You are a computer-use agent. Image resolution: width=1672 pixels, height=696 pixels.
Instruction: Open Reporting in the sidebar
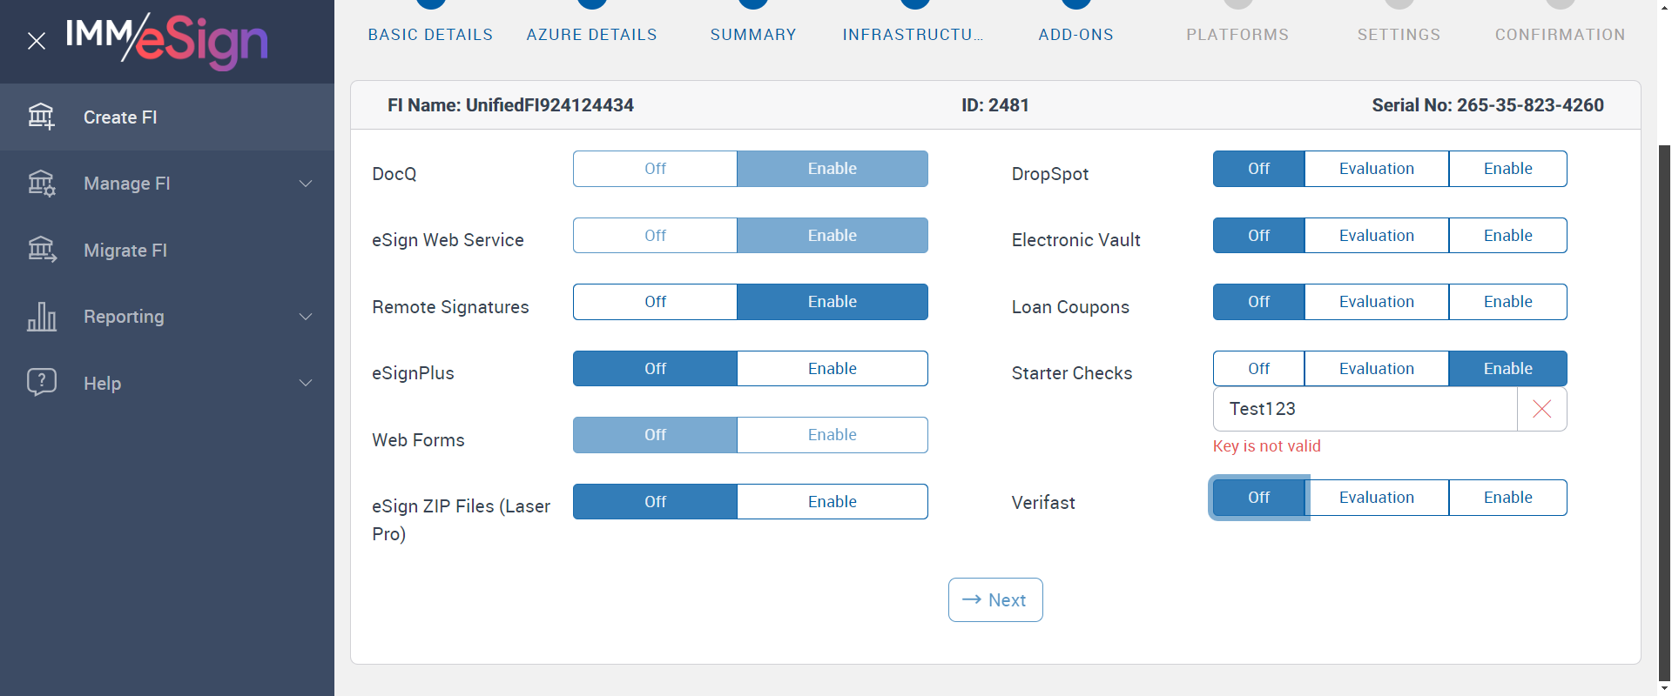click(x=167, y=317)
